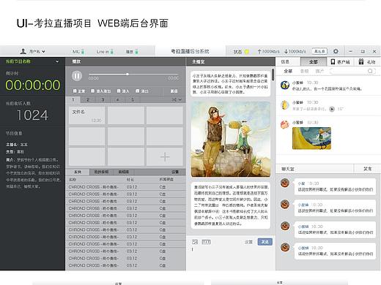381x285 pixels.
Task: Switch to the 我的音频 tab
Action: point(101,172)
